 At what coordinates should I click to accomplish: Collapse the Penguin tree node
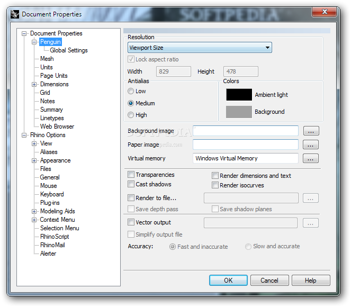(x=34, y=42)
